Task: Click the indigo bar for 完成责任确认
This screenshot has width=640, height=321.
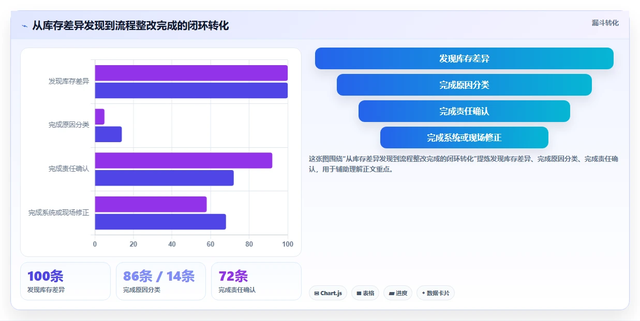Action: point(164,178)
